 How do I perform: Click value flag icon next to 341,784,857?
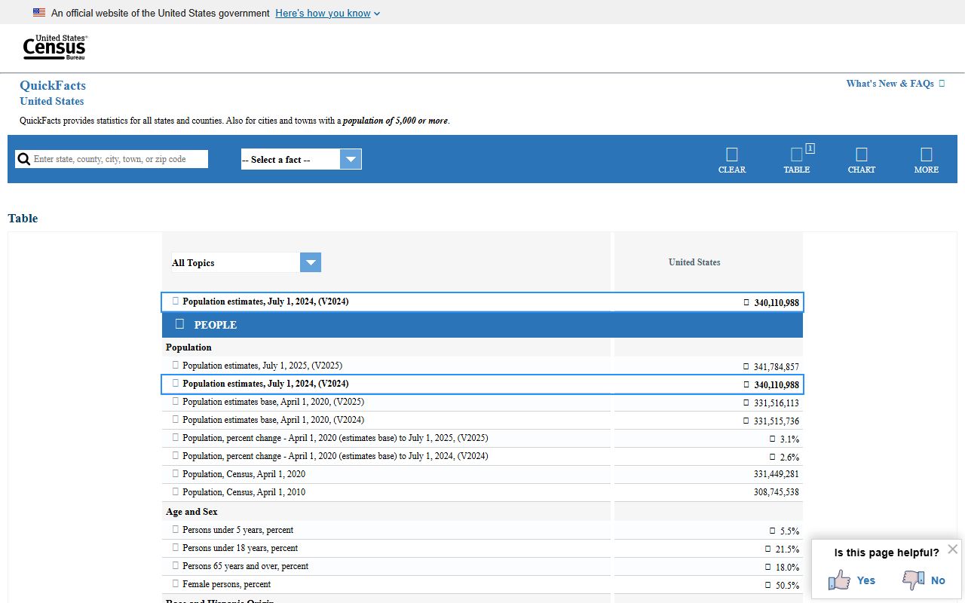tap(746, 366)
